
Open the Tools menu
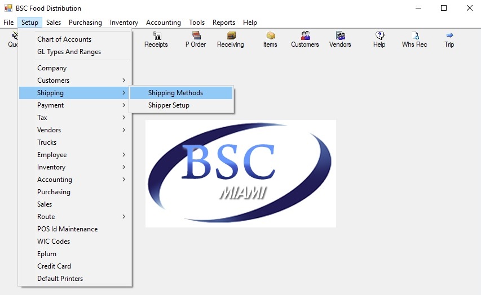pos(197,23)
